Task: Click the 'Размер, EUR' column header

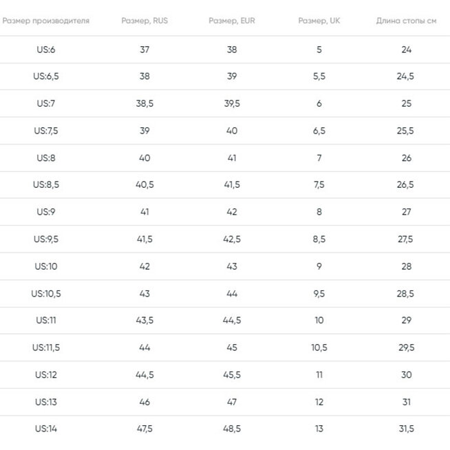Action: click(232, 21)
